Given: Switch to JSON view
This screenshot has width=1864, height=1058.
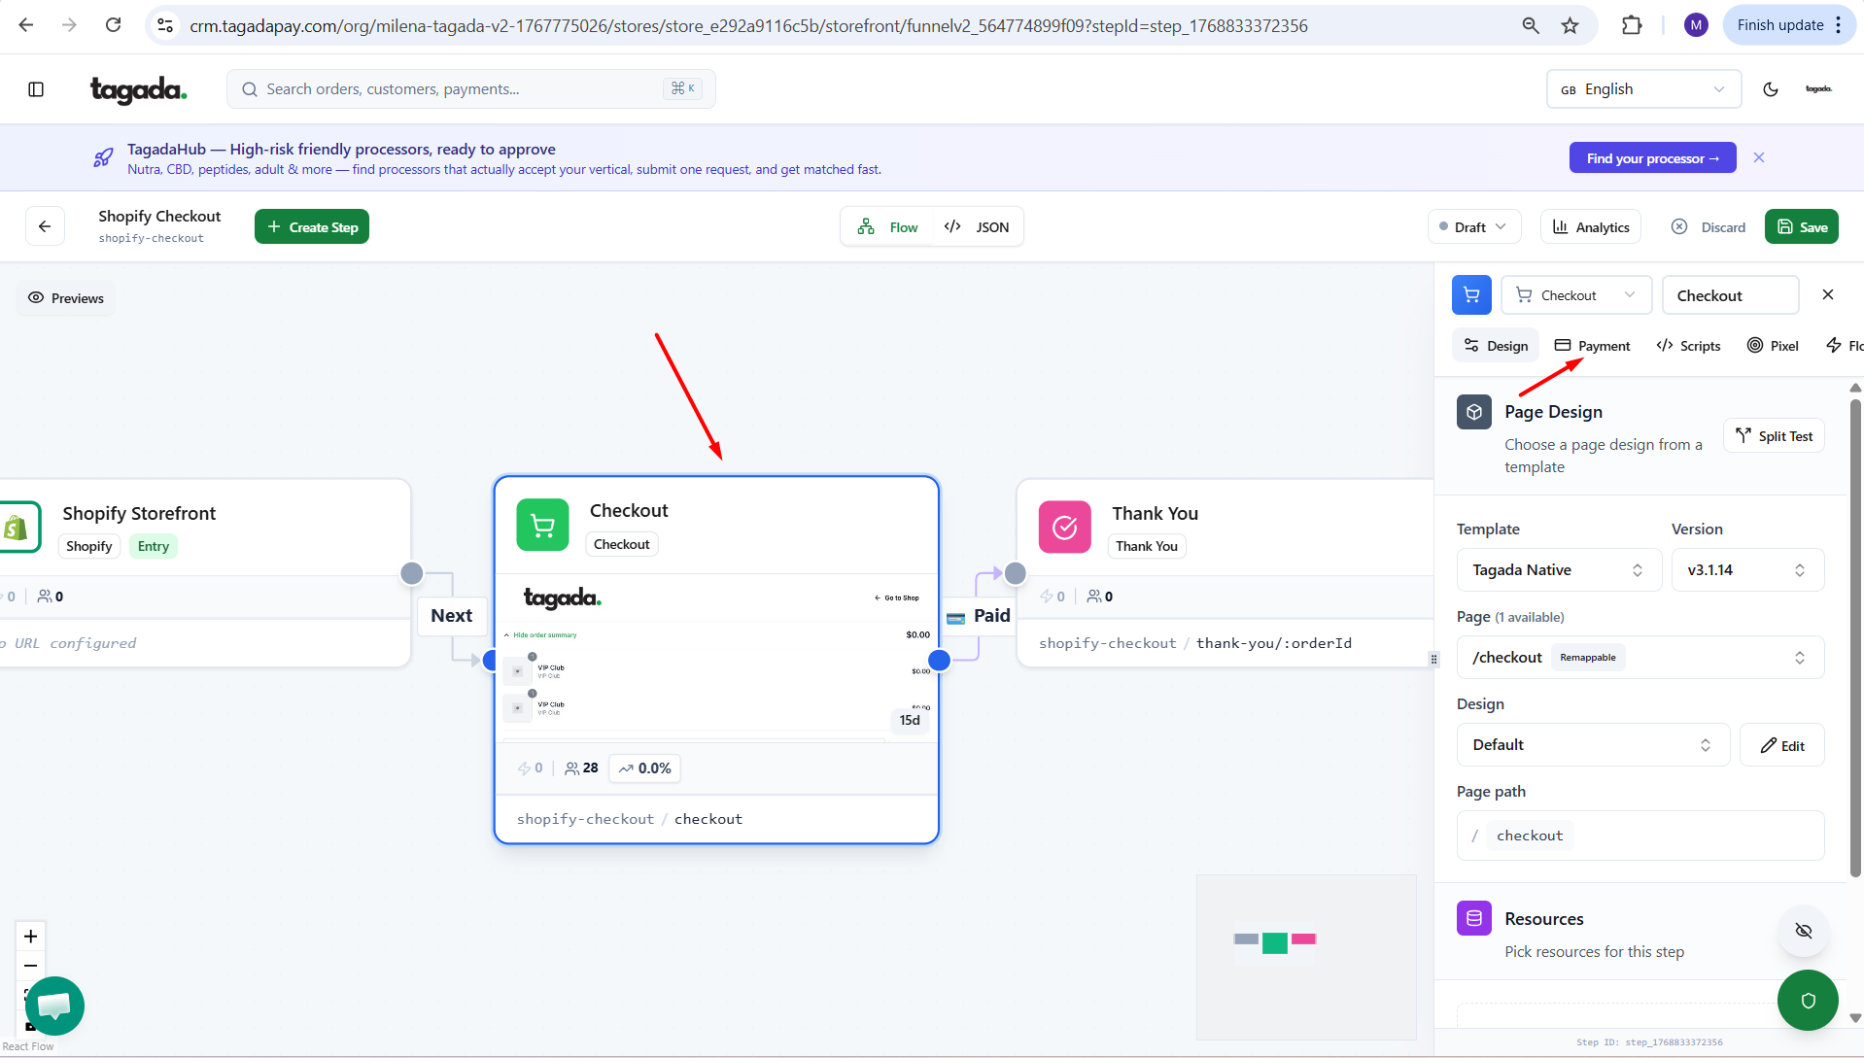Looking at the screenshot, I should click(x=978, y=227).
